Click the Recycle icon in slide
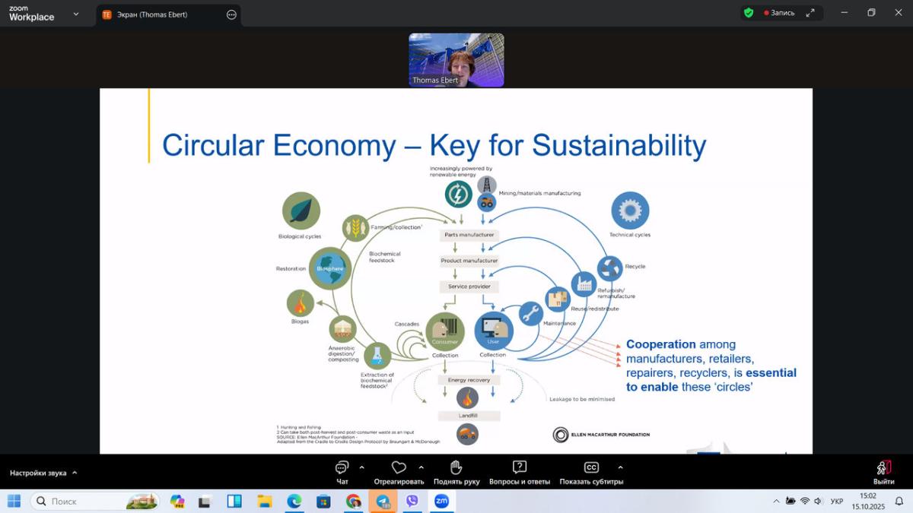913x513 pixels. [609, 268]
